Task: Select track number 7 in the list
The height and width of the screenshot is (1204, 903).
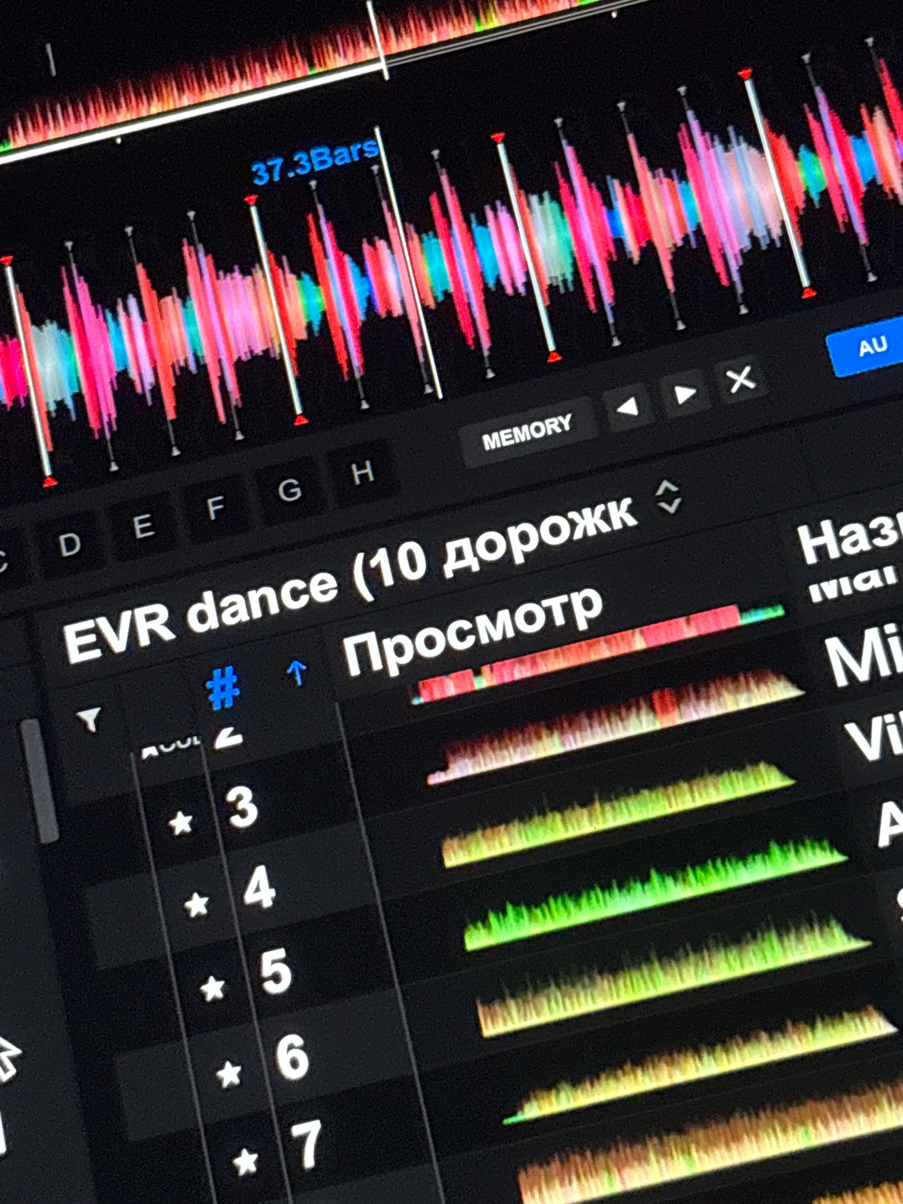Action: coord(307,1144)
